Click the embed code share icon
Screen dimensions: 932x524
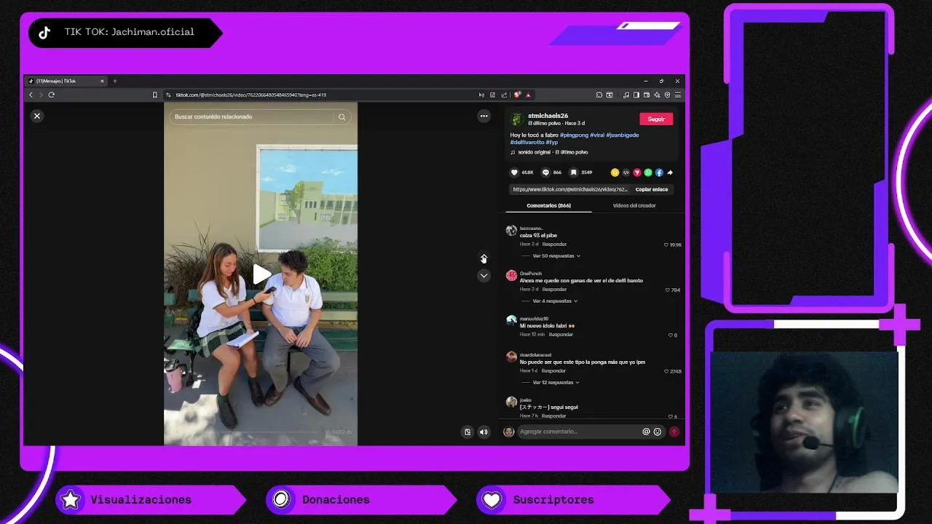(625, 172)
